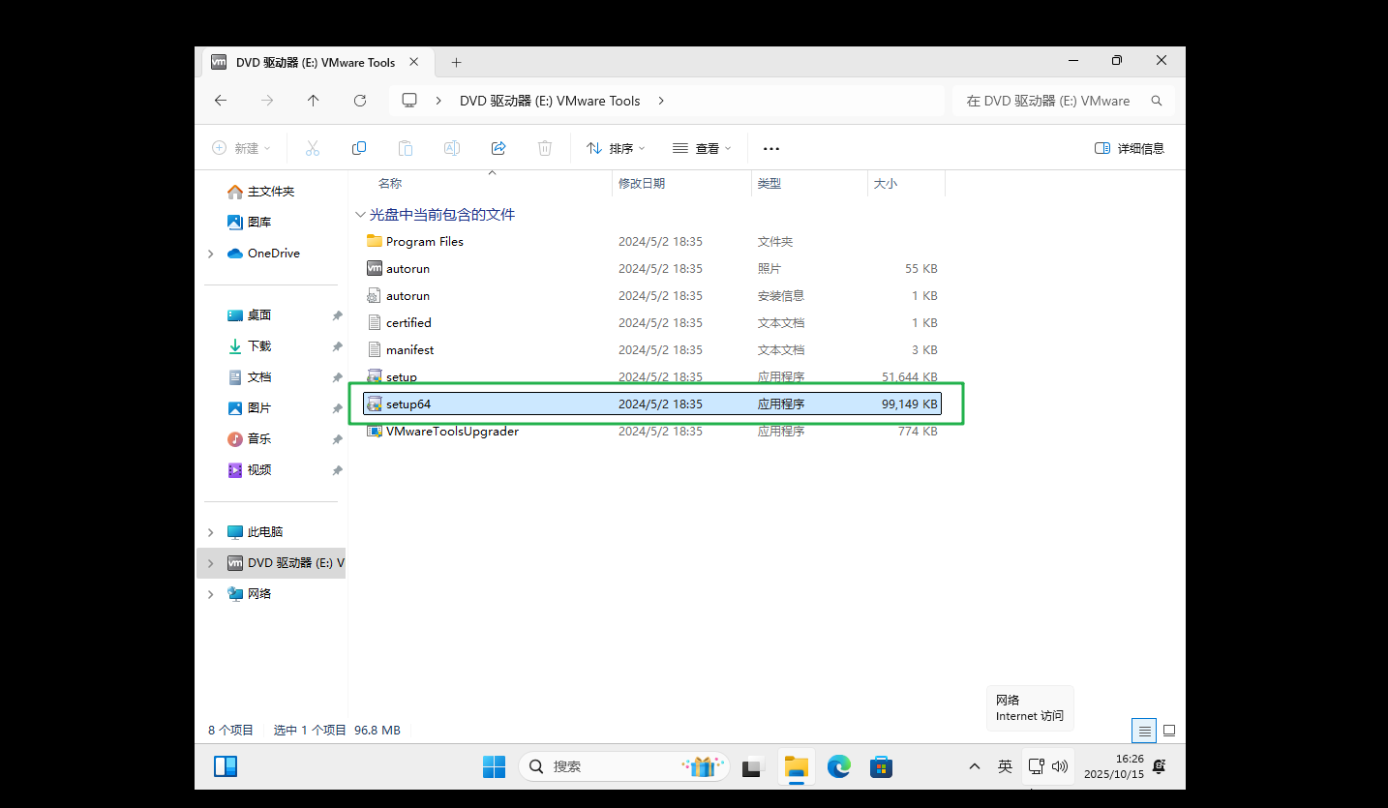Add a new Explorer tab

[456, 62]
